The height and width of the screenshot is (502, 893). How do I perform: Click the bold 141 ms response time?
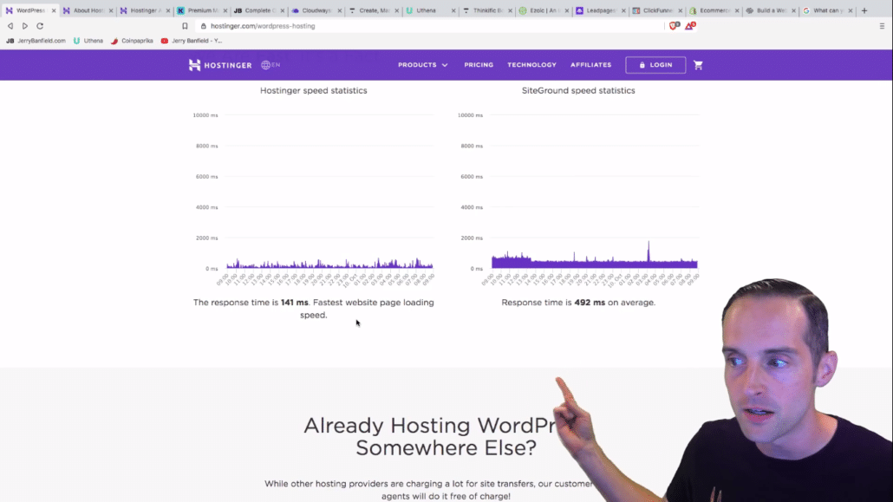pyautogui.click(x=295, y=303)
